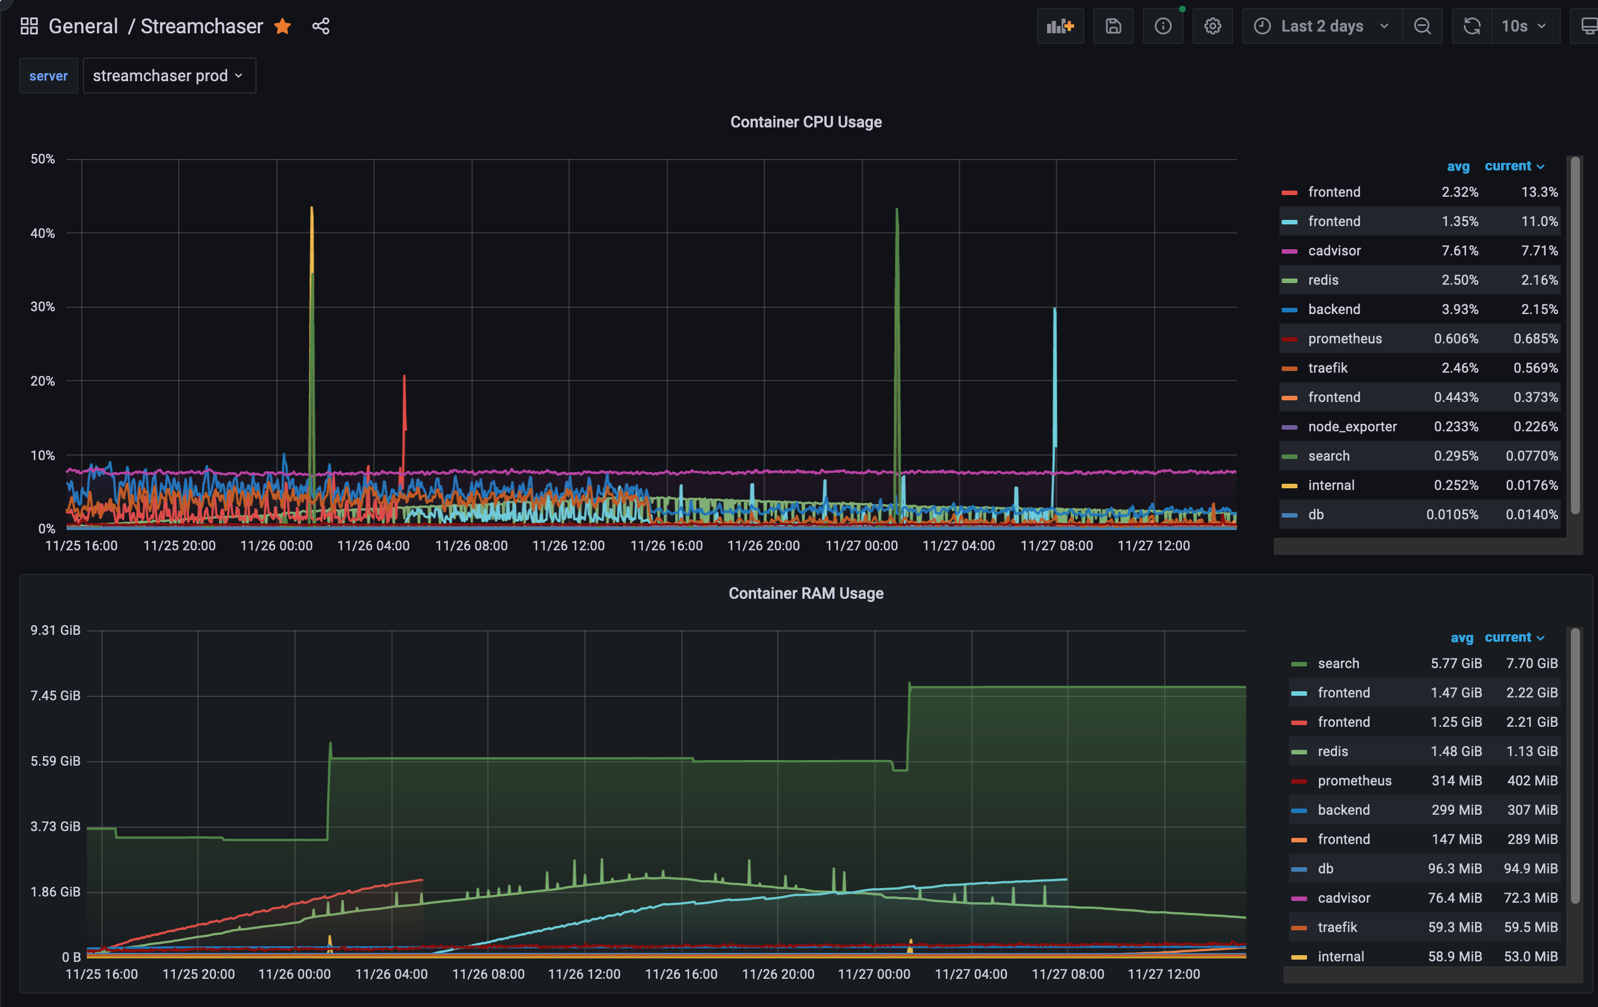Open the share dashboard dialog
The height and width of the screenshot is (1007, 1598).
click(x=320, y=26)
